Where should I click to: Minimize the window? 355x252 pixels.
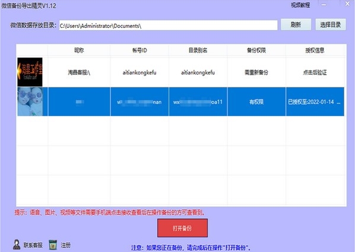[324, 5]
